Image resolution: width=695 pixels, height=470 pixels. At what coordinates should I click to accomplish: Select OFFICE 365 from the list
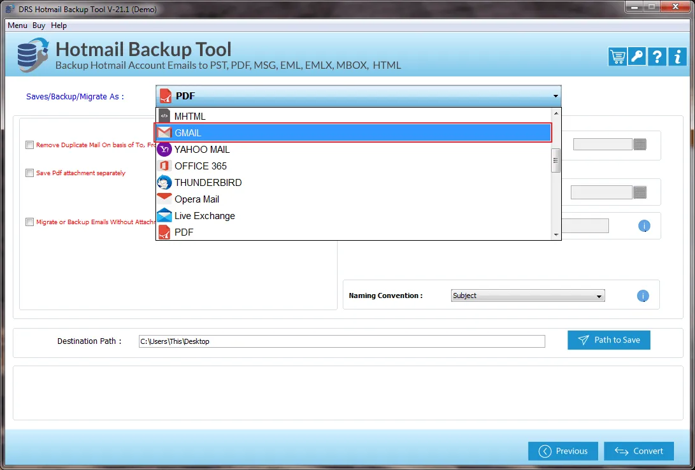pyautogui.click(x=354, y=166)
